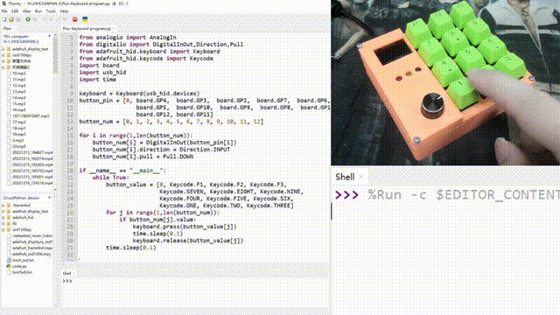Select code.py in CircuitPython device
The height and width of the screenshot is (315, 560).
point(19,266)
